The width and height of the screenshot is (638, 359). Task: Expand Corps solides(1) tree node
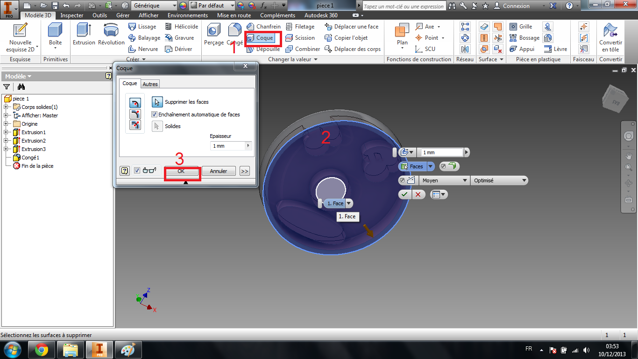(6, 107)
